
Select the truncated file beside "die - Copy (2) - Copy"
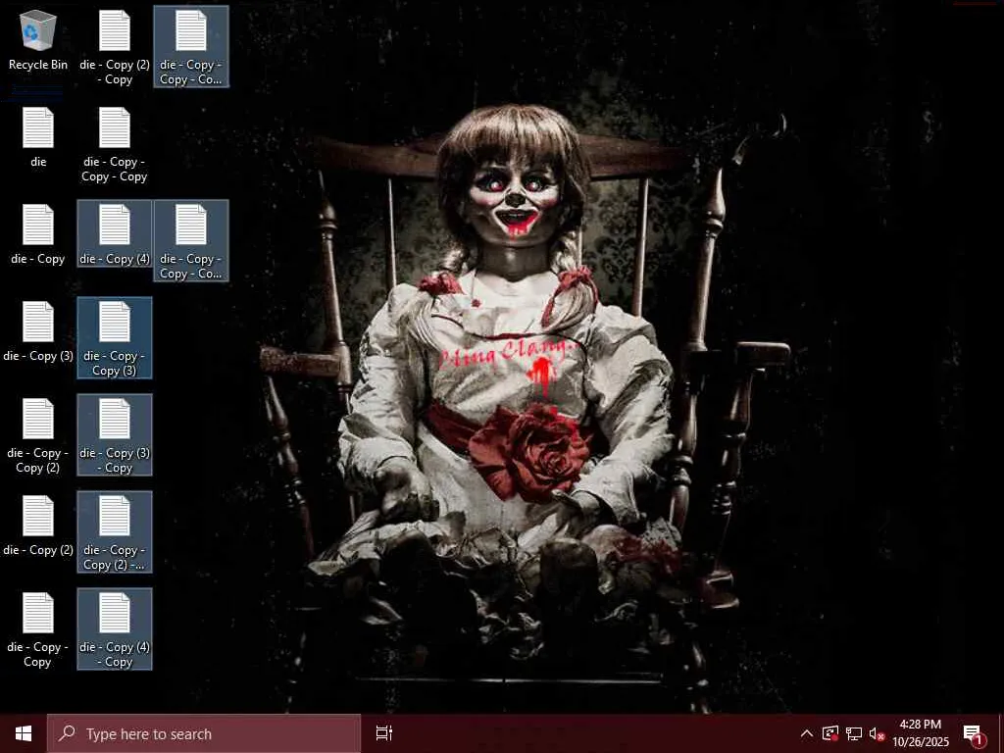click(x=191, y=47)
